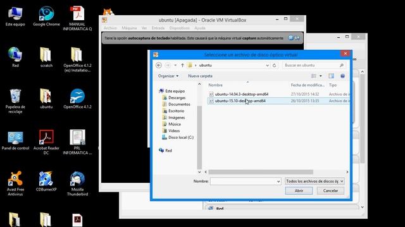405x227 pixels.
Task: Click search magnifier in Buscar en ubuntu
Action: [342, 66]
